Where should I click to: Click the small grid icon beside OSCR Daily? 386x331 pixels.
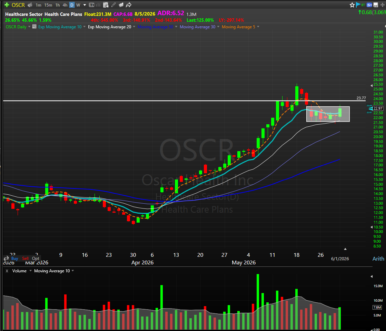tap(34, 27)
